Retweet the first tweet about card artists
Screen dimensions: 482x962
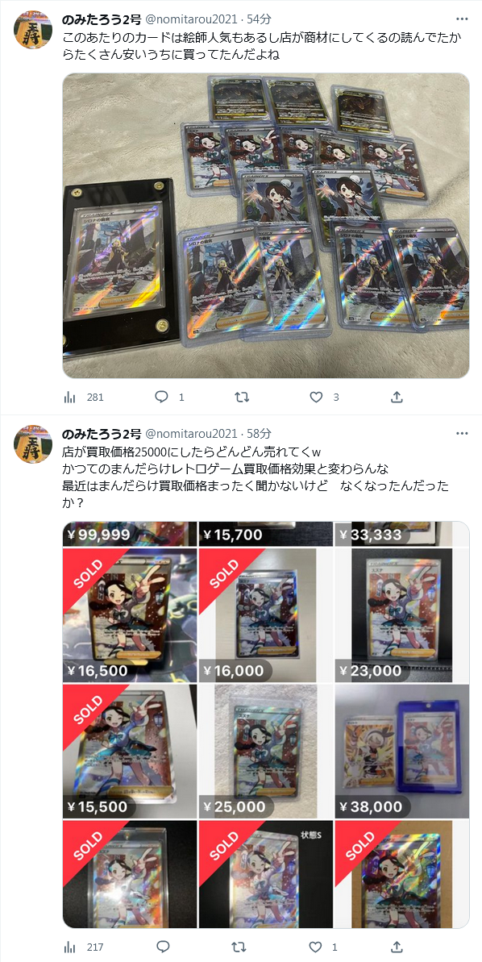pos(243,397)
